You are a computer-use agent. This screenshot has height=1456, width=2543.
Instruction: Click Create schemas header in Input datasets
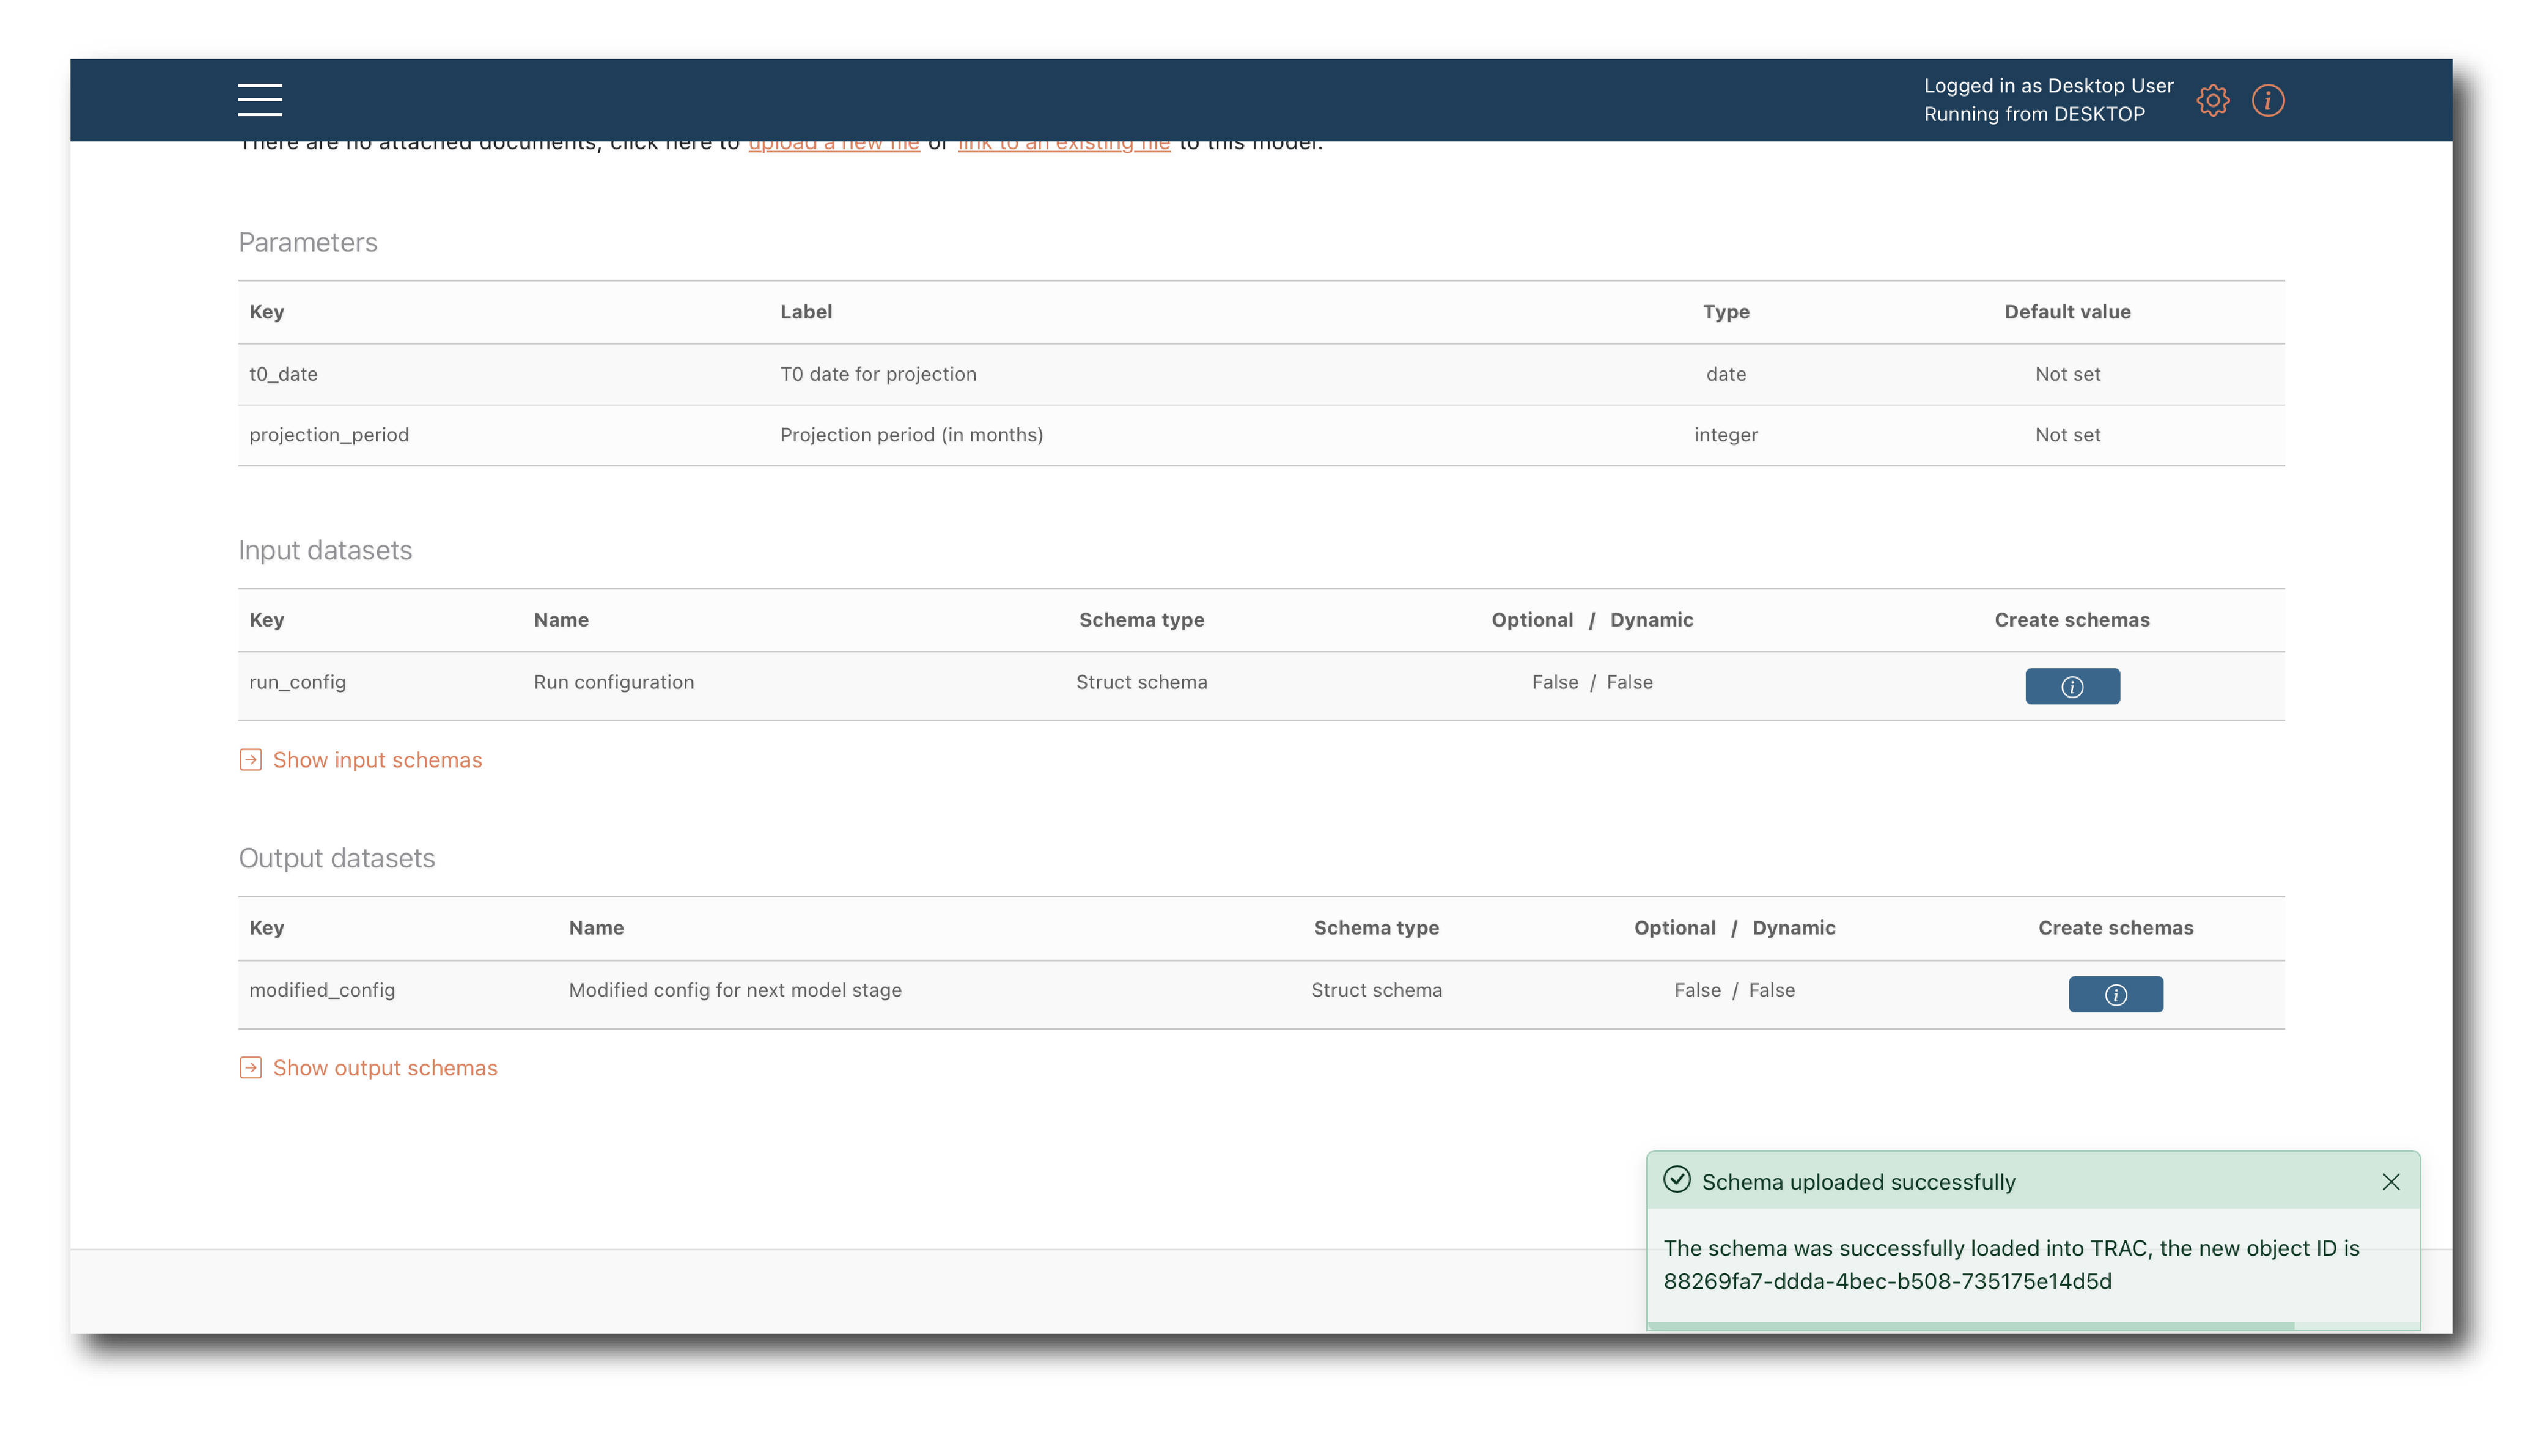pos(2072,620)
